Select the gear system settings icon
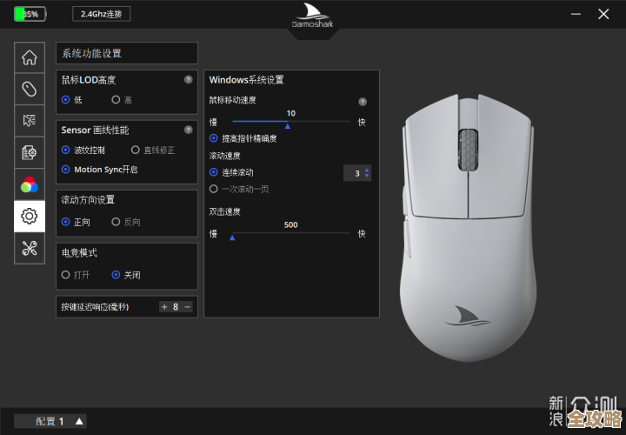 [x=30, y=216]
